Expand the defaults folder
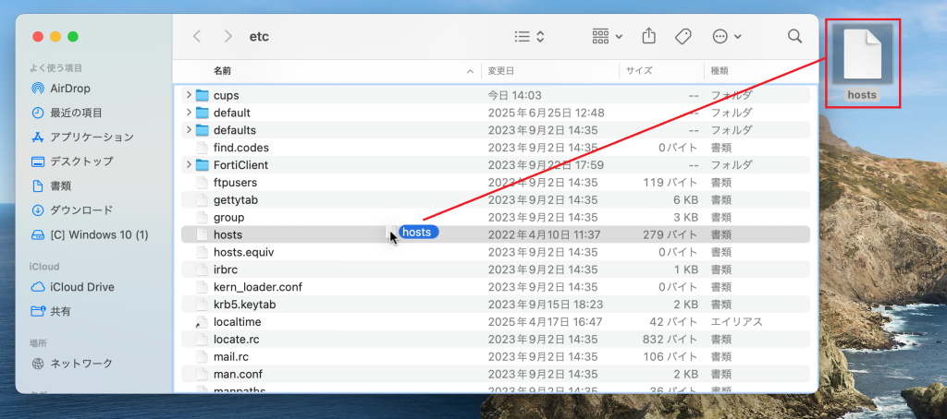Image resolution: width=947 pixels, height=419 pixels. point(189,130)
